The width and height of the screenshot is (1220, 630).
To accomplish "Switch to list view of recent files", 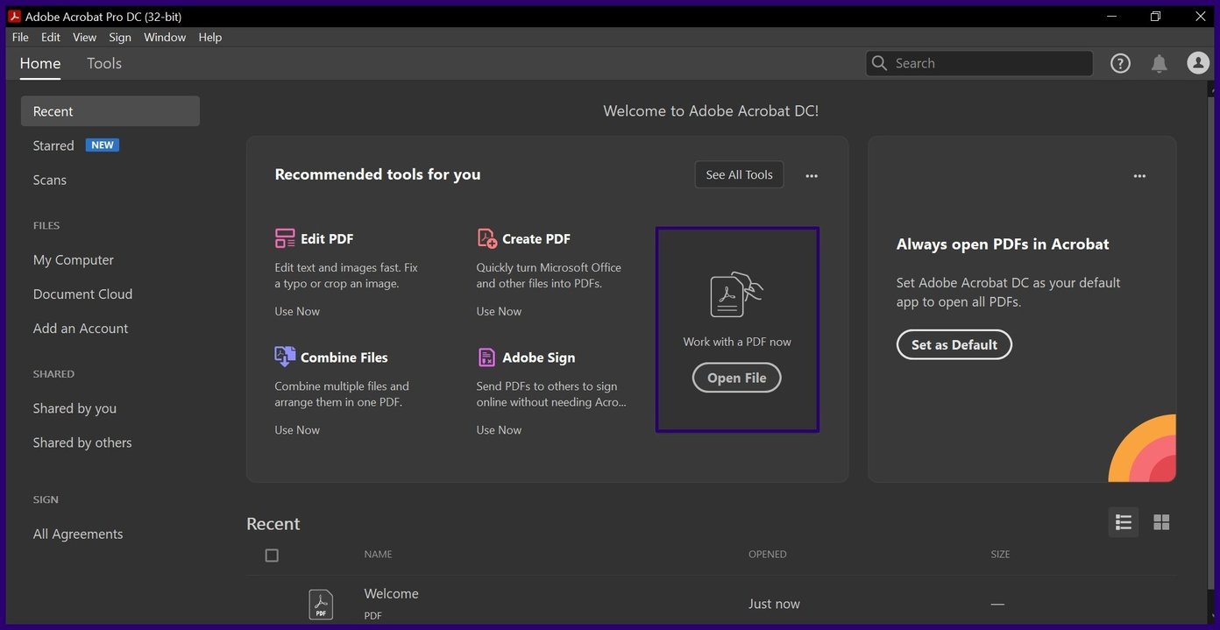I will (1124, 522).
